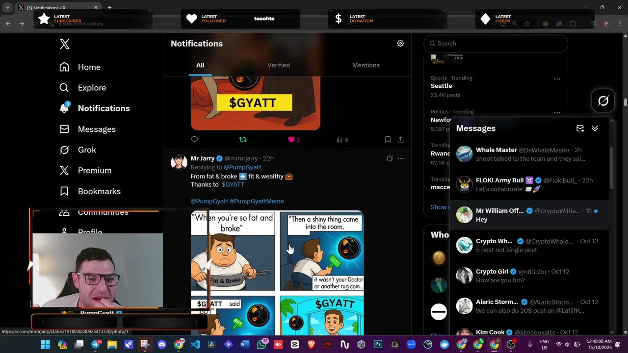Screen dimensions: 628x353
Task: Click the Messages envelope icon
Action: 64,129
